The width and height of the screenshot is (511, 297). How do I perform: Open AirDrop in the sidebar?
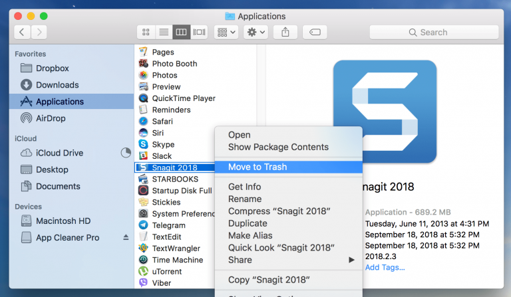coord(71,118)
